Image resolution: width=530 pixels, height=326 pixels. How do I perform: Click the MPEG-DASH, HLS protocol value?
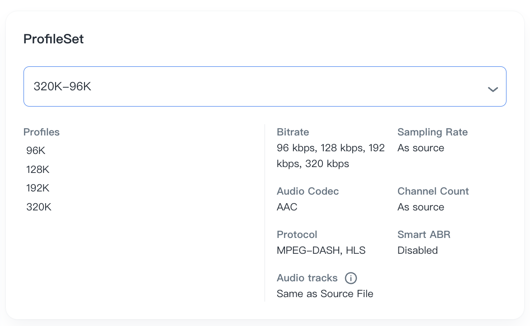click(321, 251)
